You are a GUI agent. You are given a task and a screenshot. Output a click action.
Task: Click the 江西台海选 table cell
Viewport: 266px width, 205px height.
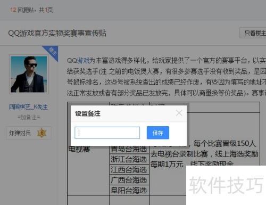pos(129,170)
